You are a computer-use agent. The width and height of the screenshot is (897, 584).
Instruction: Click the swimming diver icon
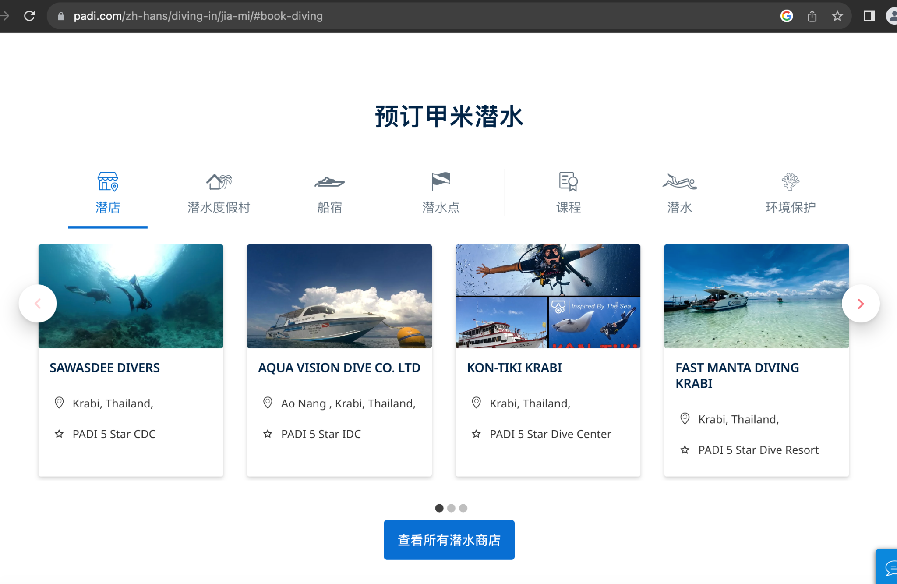(679, 181)
